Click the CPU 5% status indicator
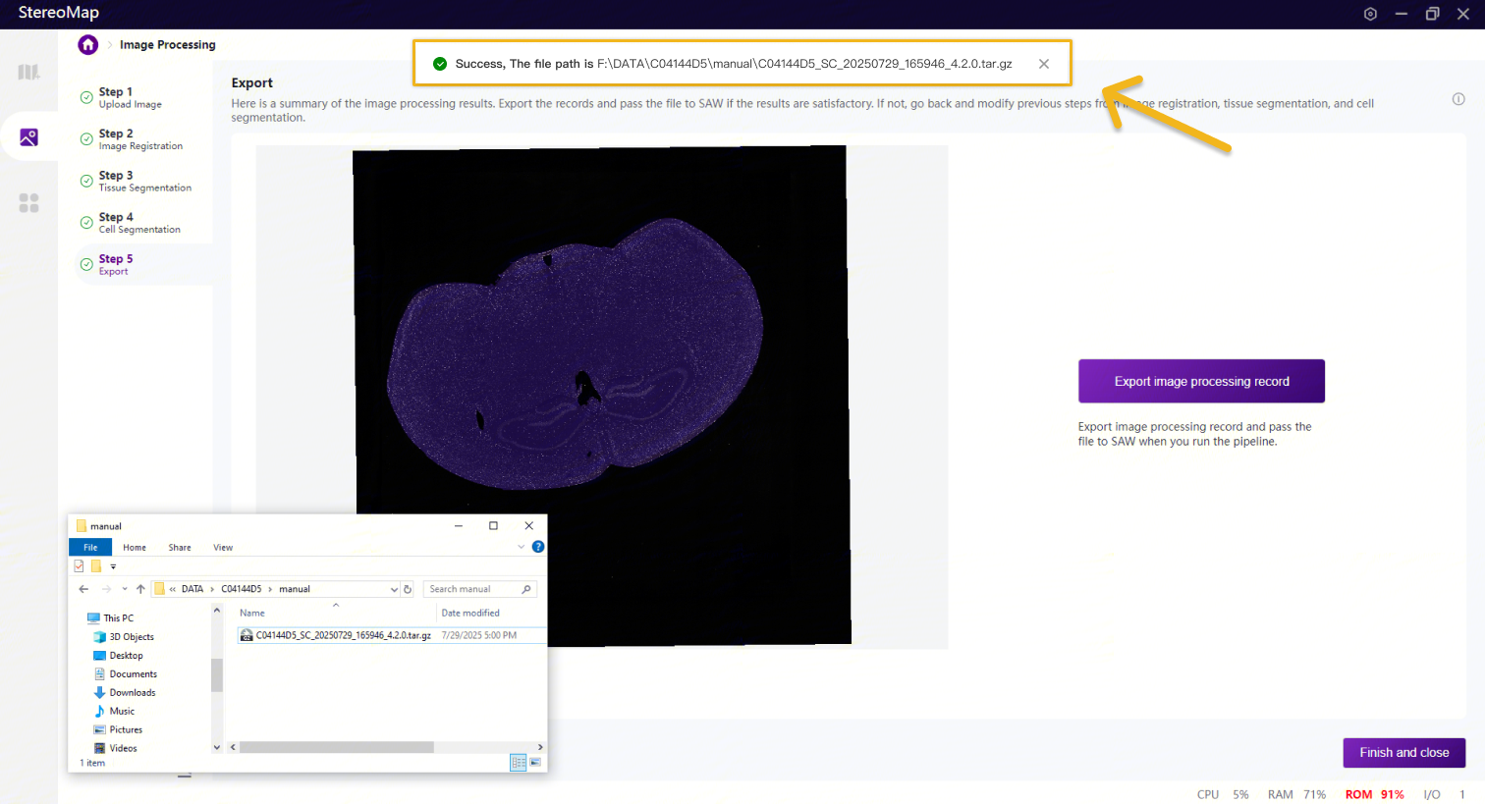Screen dimensions: 1485x804 tap(1223, 794)
